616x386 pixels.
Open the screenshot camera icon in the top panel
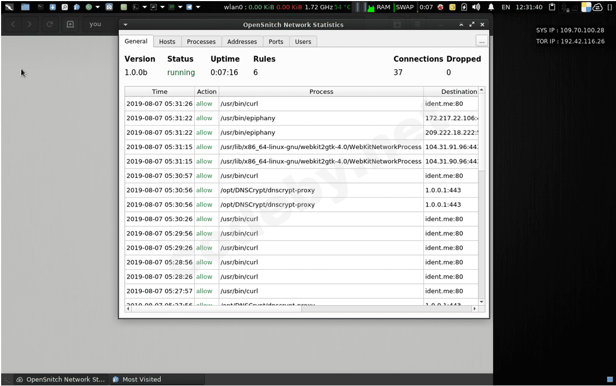(x=109, y=7)
